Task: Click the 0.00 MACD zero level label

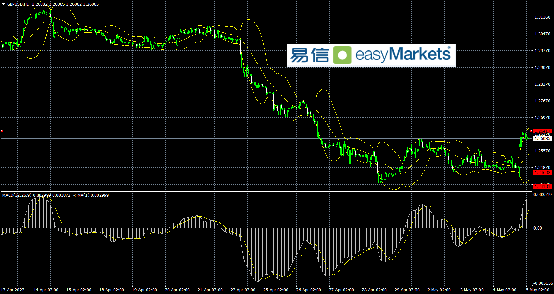Action: [538, 228]
